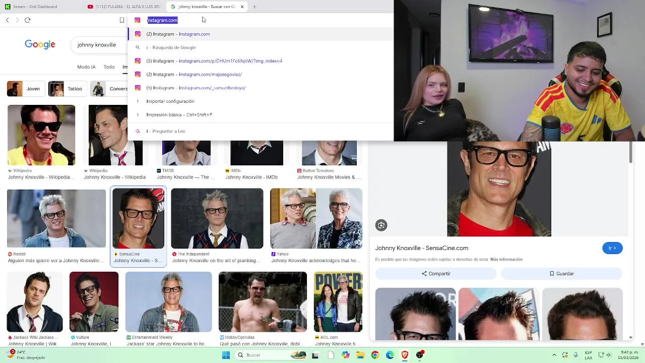The width and height of the screenshot is (645, 363).
Task: Show hidden system tray icons
Action: [x=554, y=355]
